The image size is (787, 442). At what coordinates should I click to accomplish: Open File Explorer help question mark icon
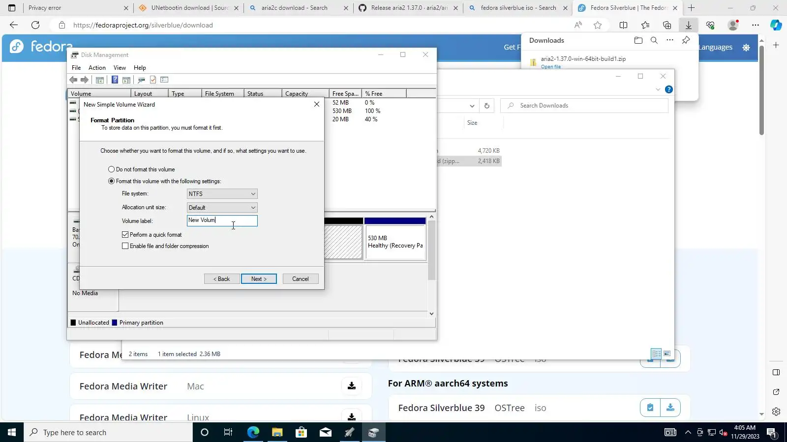click(x=668, y=89)
